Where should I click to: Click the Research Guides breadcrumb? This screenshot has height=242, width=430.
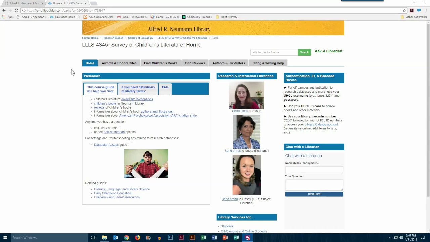pos(113,38)
